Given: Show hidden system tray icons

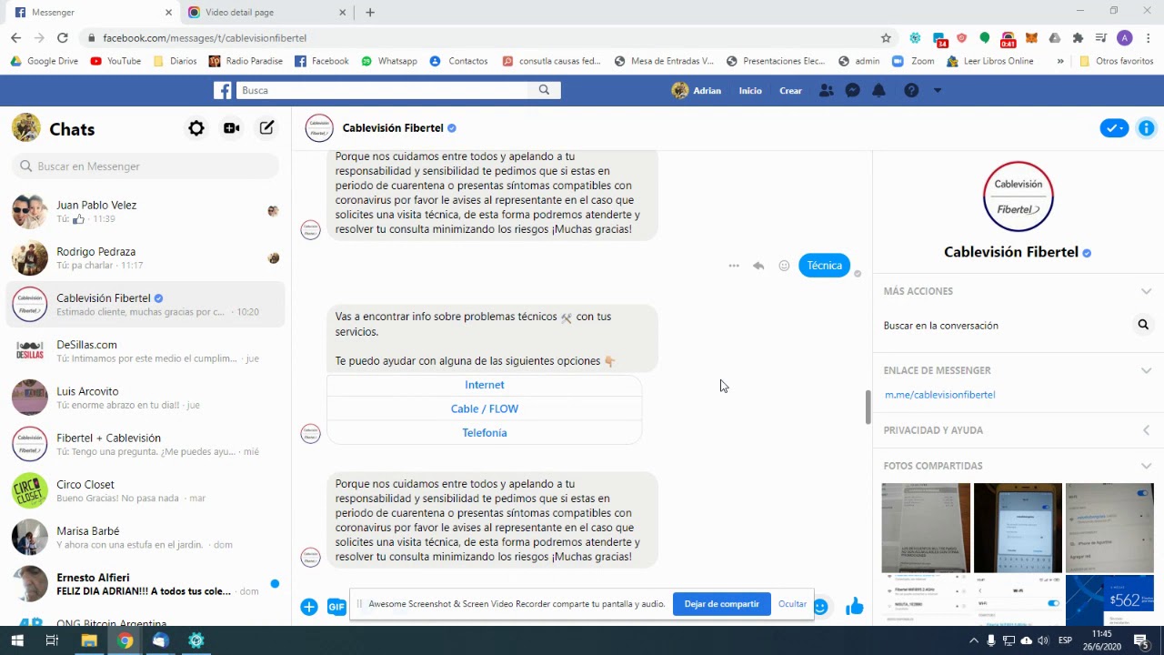Looking at the screenshot, I should 974,640.
